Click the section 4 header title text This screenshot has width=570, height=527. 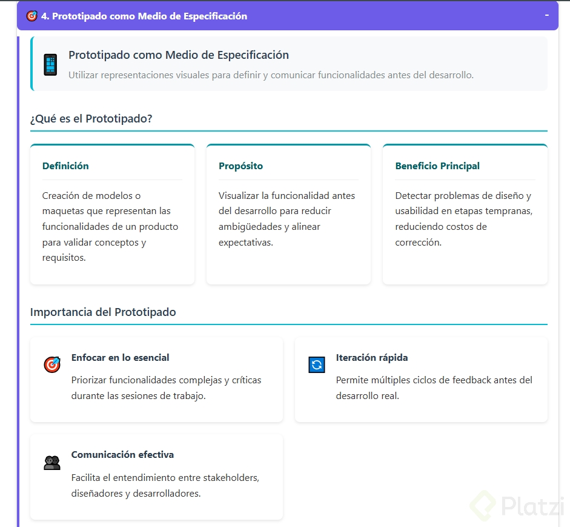[144, 16]
